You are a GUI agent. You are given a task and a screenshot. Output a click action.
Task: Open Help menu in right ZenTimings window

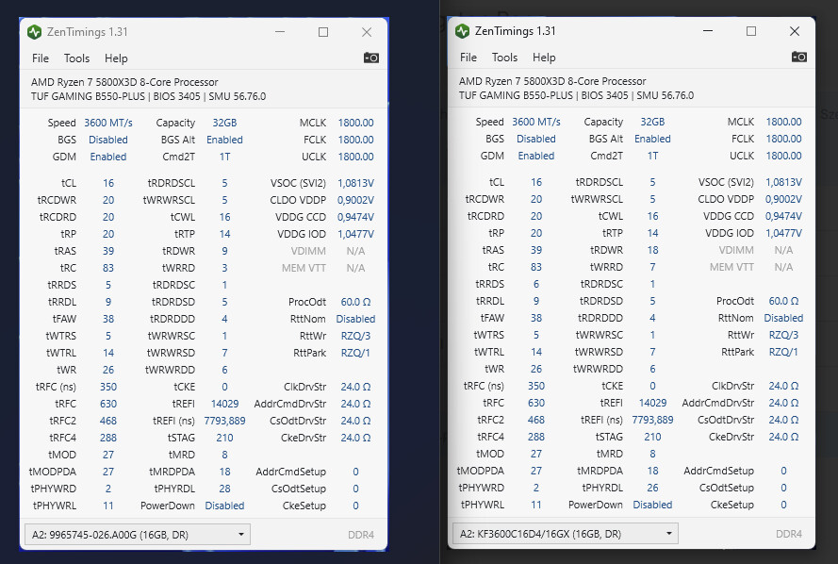coord(544,58)
